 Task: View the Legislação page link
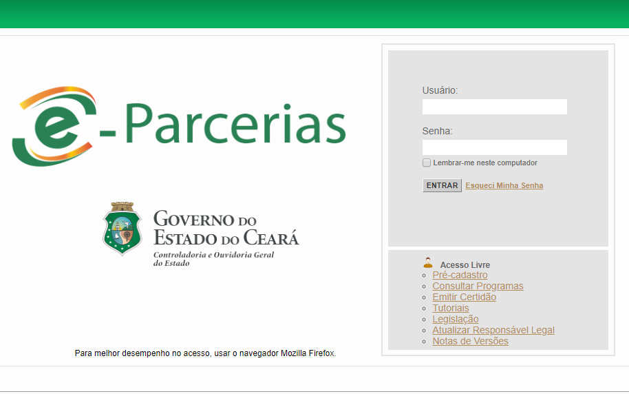point(455,320)
